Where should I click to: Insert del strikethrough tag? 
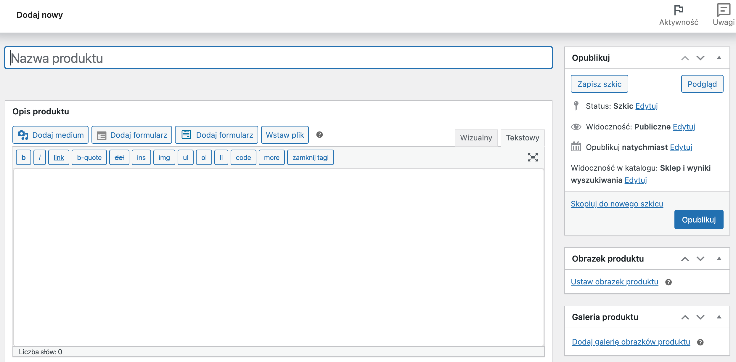[119, 157]
